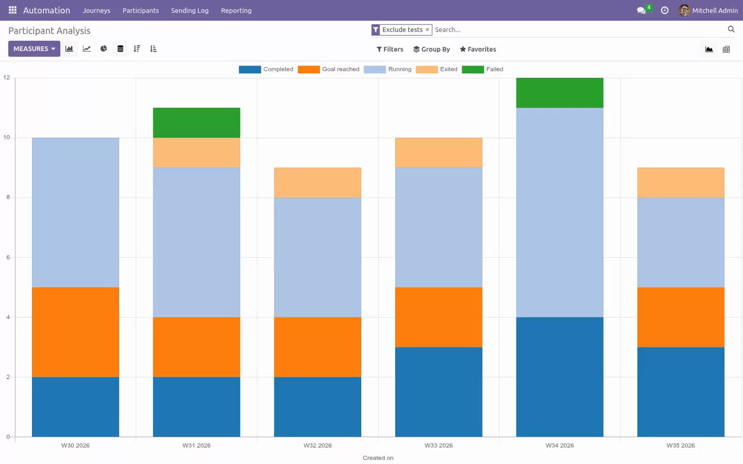Screen dimensions: 743x464
Task: Switch to pie chart view
Action: click(x=104, y=49)
